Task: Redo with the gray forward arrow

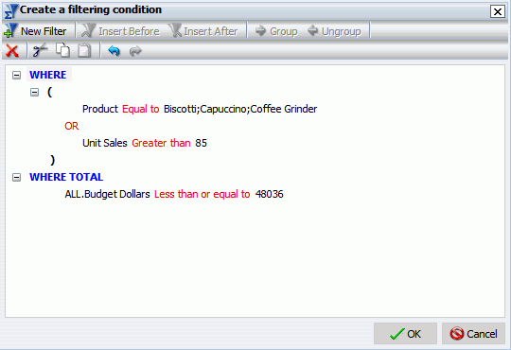Action: (135, 51)
